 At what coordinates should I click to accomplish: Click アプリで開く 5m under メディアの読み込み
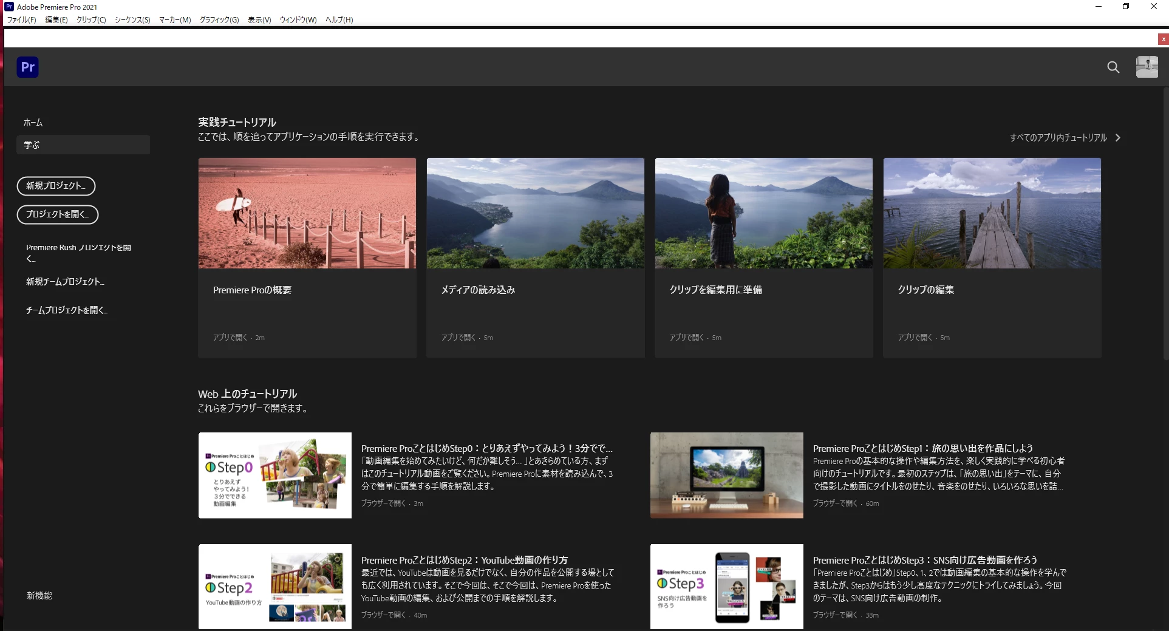467,338
